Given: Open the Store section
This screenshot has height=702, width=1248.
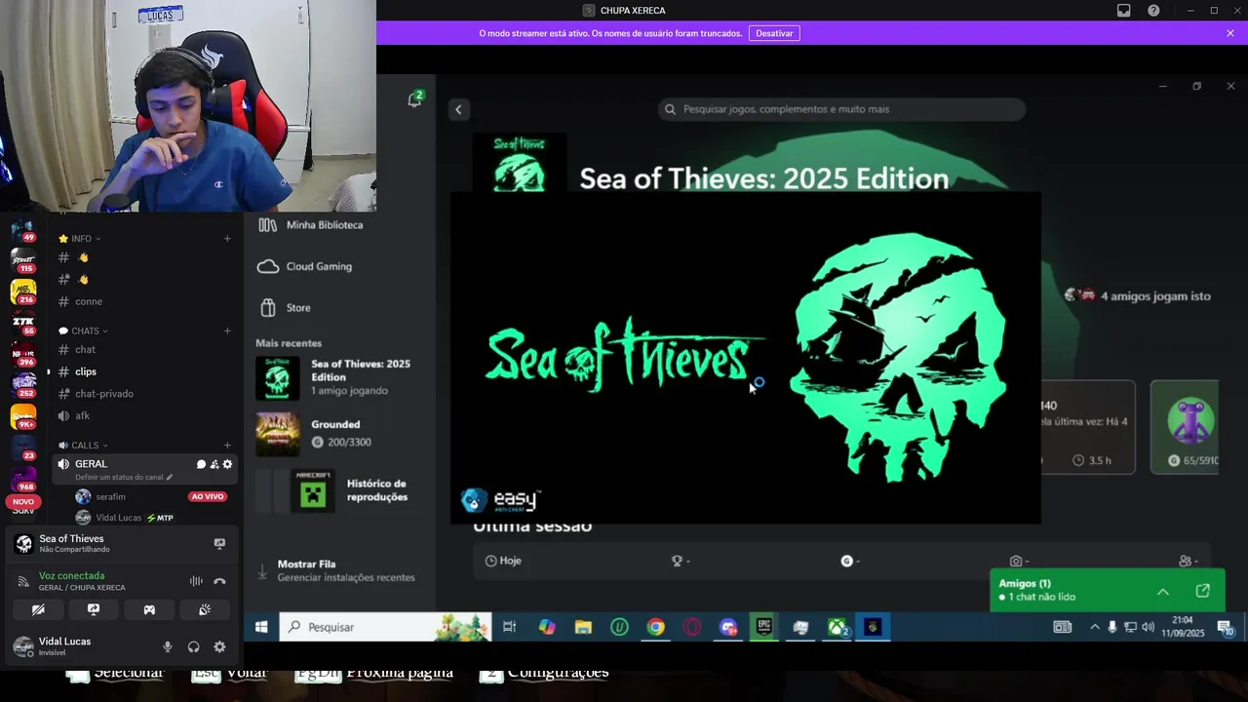Looking at the screenshot, I should point(285,308).
